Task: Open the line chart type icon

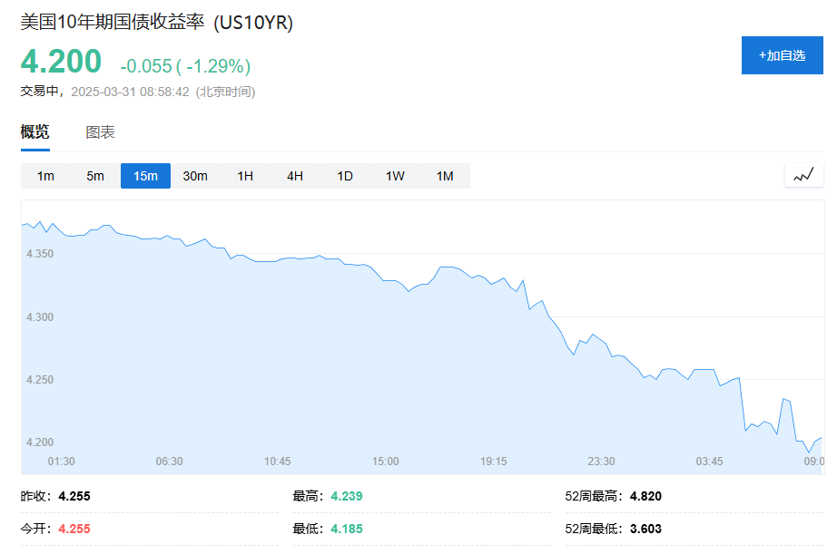Action: pyautogui.click(x=804, y=175)
